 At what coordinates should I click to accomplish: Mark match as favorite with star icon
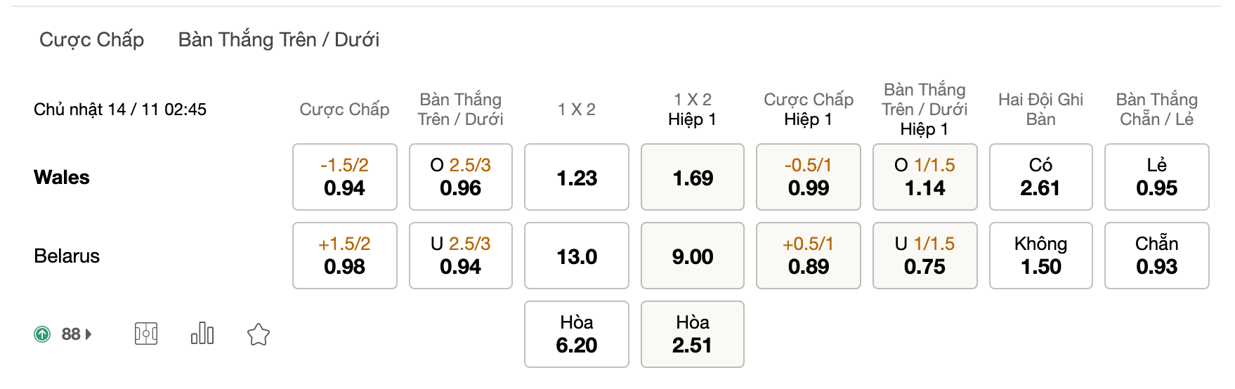pos(259,334)
